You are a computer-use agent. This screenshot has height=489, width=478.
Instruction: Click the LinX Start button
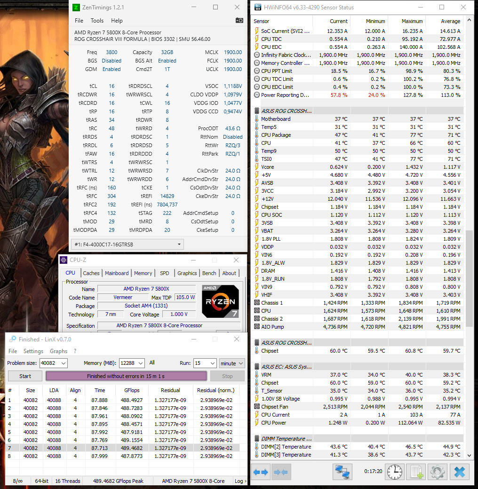coord(25,376)
